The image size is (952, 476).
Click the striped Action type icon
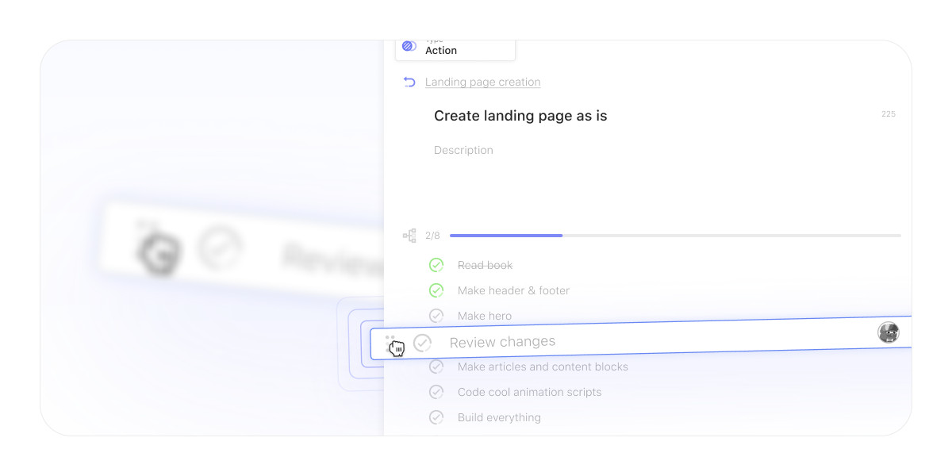(x=409, y=47)
